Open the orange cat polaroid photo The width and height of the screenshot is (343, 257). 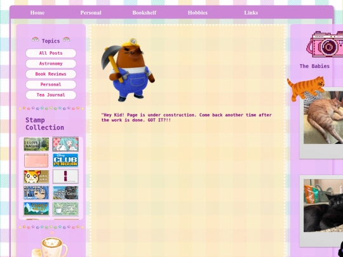[x=321, y=122]
